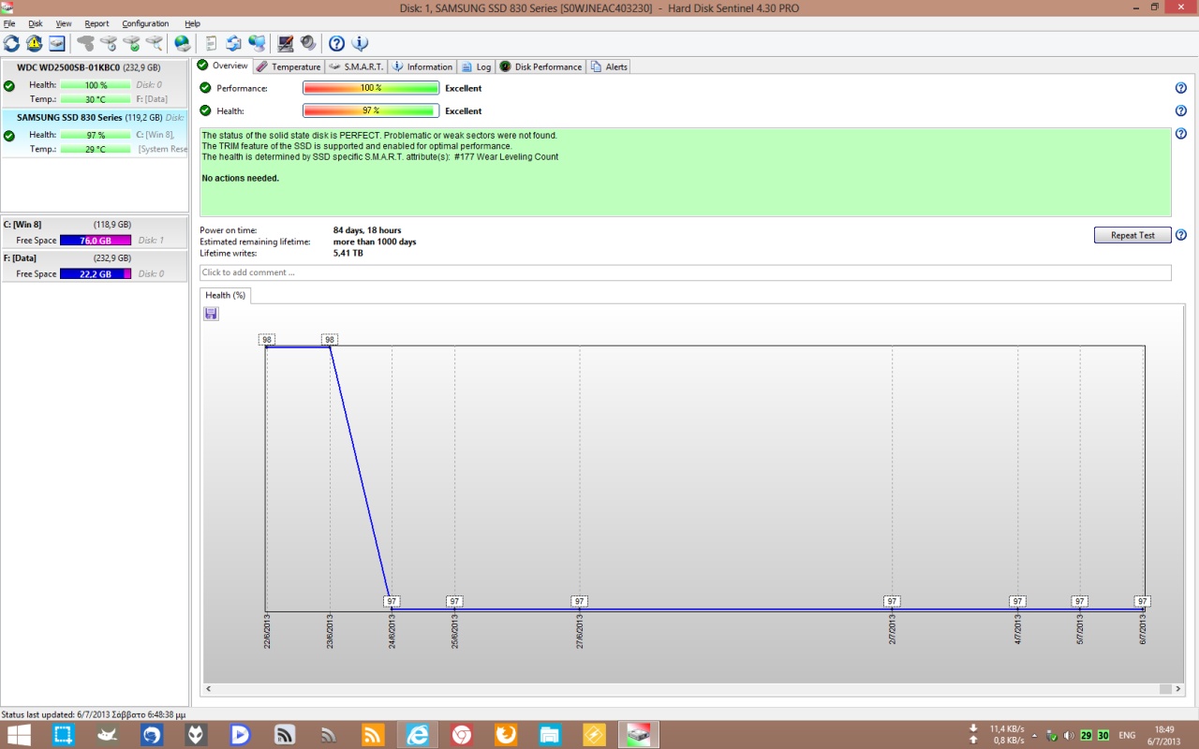1199x749 pixels.
Task: Select the SAMSUNG SSD 830 Series disk
Action: click(x=95, y=133)
